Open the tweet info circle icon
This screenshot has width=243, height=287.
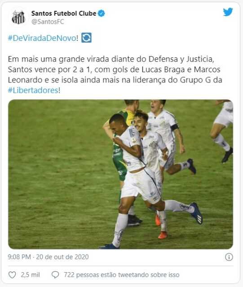(229, 257)
